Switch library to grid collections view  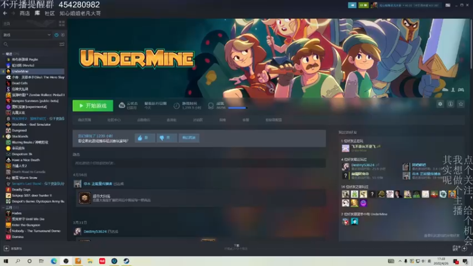62,24
